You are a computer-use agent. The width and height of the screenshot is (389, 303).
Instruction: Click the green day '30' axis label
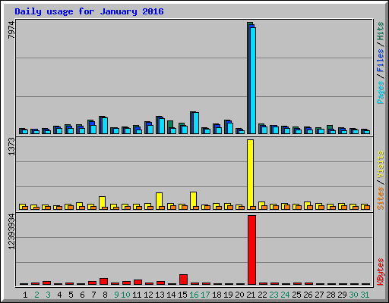pos(353,295)
